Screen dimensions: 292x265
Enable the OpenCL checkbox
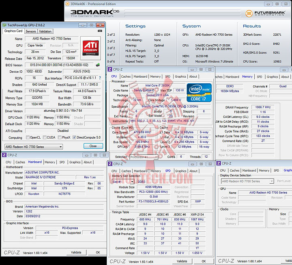pyautogui.click(x=28, y=137)
